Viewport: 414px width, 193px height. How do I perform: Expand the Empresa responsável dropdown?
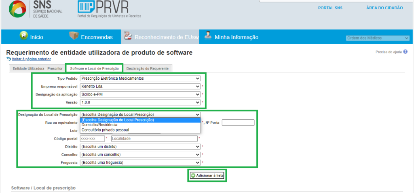pos(140,87)
